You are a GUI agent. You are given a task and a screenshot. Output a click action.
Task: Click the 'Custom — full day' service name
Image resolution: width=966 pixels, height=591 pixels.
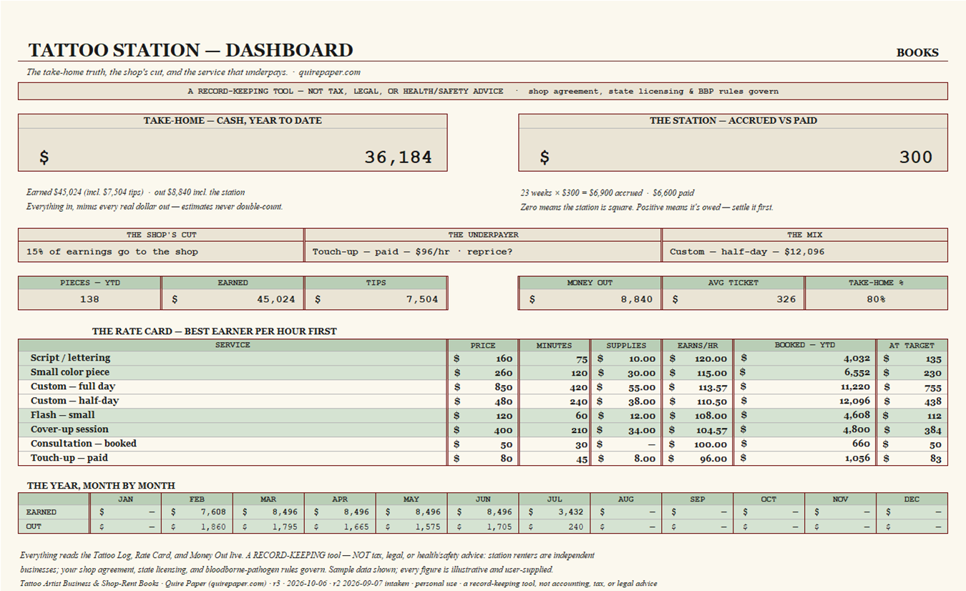[73, 387]
